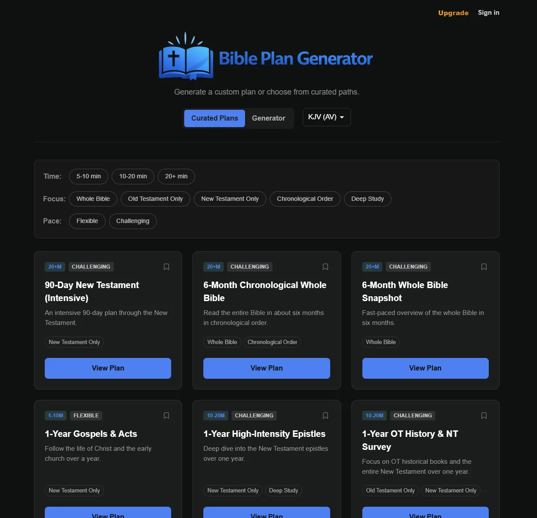Click Sign in

click(x=488, y=13)
